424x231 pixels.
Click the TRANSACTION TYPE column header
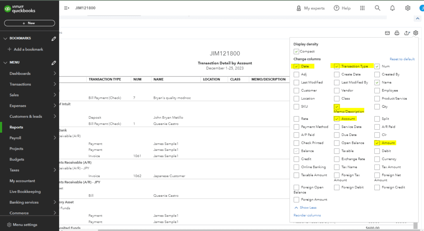pyautogui.click(x=105, y=79)
